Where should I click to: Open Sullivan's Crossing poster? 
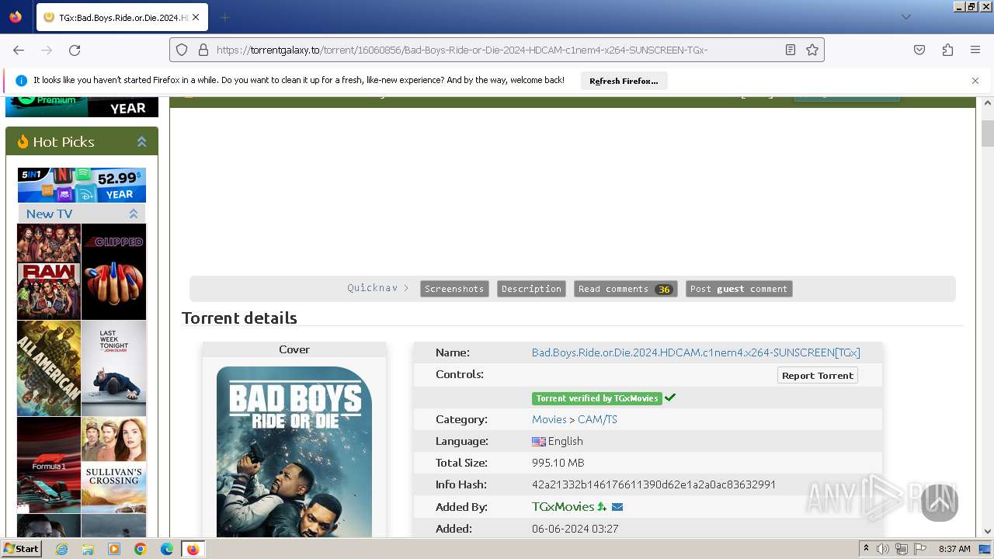tap(113, 465)
